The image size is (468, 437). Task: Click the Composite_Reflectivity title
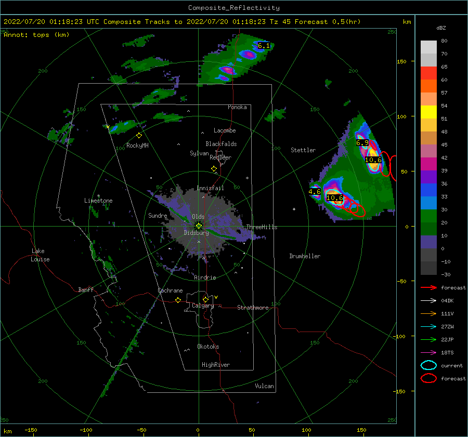(x=234, y=8)
